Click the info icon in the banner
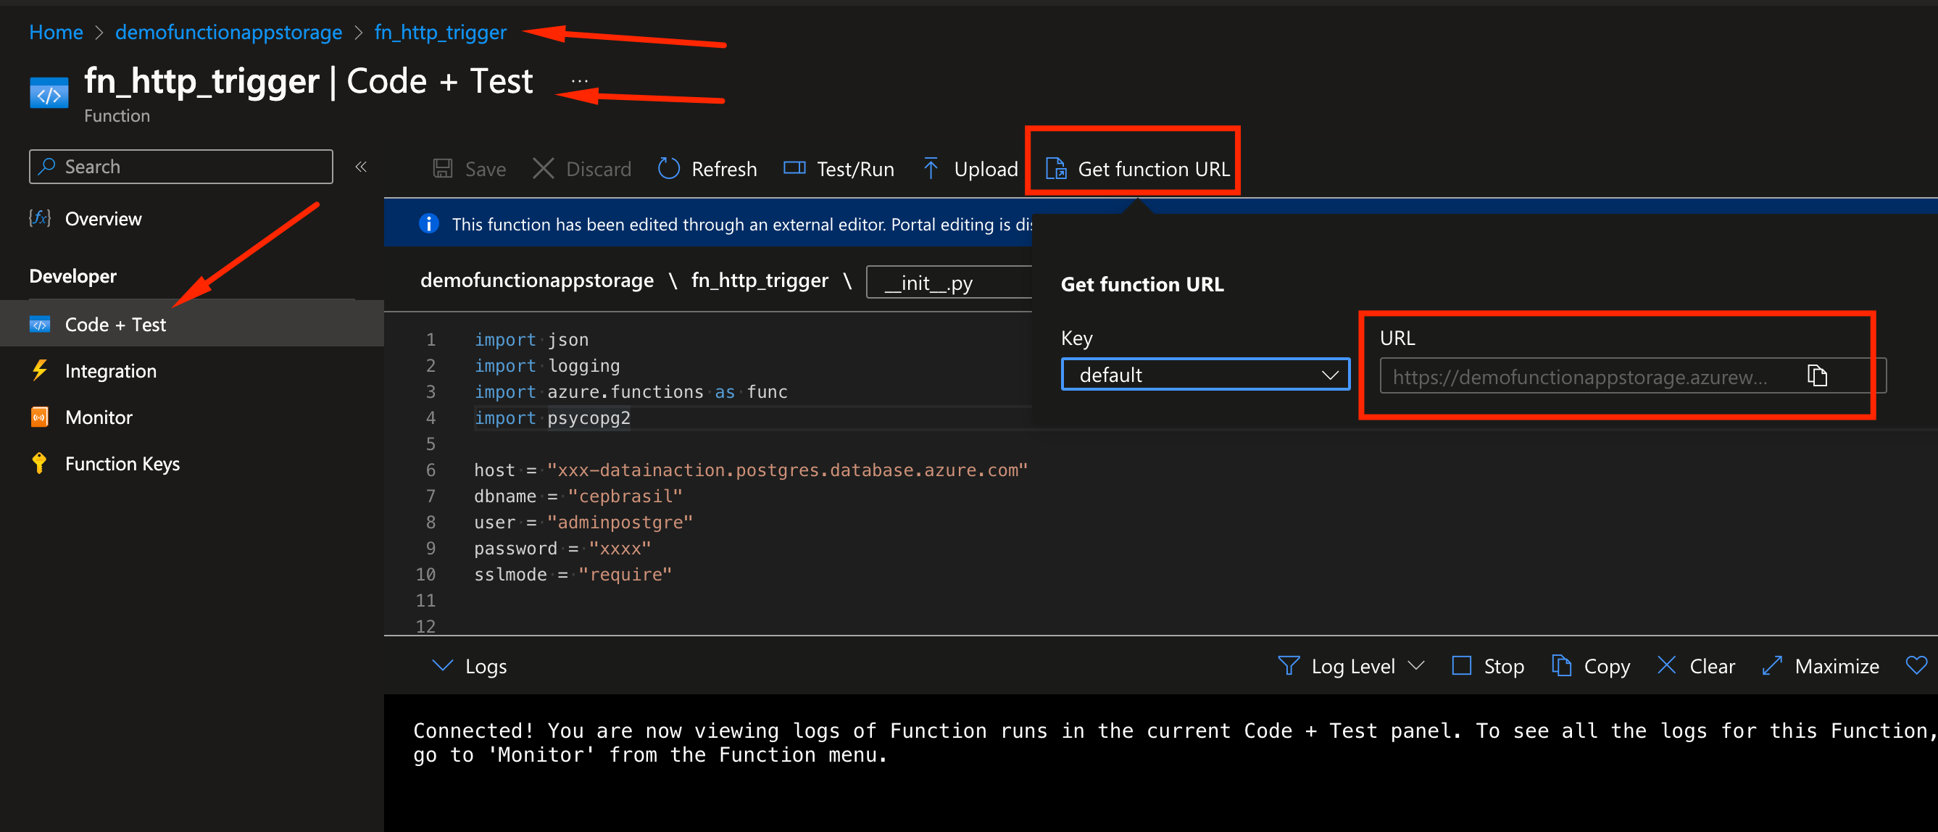The image size is (1938, 832). point(429,224)
